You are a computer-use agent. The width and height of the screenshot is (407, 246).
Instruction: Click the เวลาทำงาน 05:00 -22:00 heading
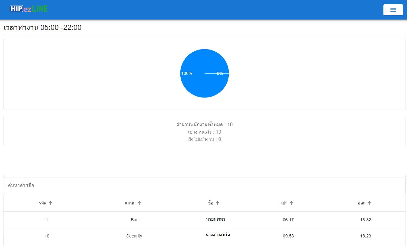(x=43, y=28)
